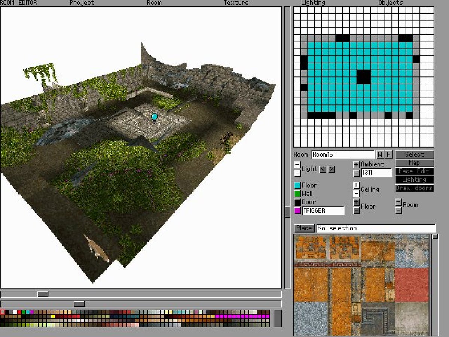This screenshot has height=337, width=449.
Task: Click the plus button beside Light
Action: tap(297, 165)
